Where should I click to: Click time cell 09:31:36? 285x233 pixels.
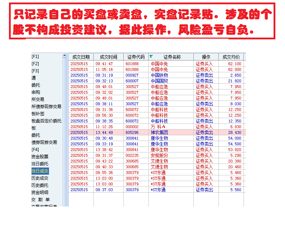tap(104, 110)
